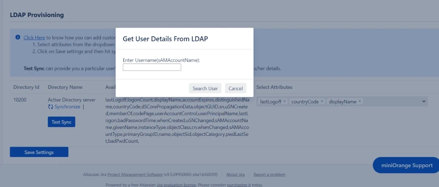
Task: Click the Directory Name column header
Action: point(65,87)
